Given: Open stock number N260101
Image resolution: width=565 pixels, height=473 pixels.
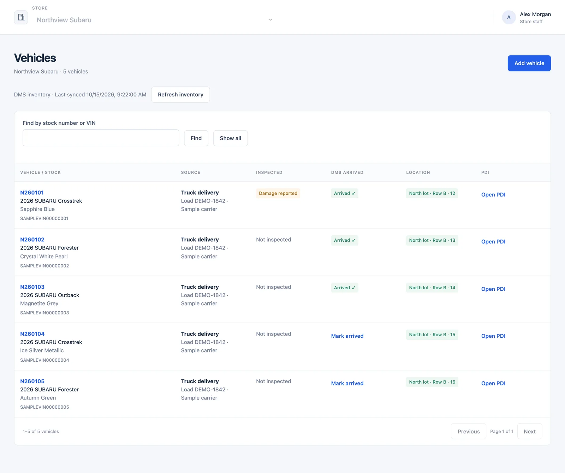Looking at the screenshot, I should click(32, 193).
